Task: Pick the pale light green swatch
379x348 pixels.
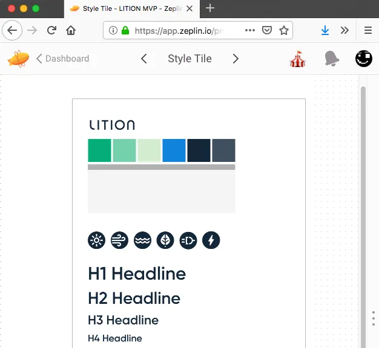Action: coord(149,150)
